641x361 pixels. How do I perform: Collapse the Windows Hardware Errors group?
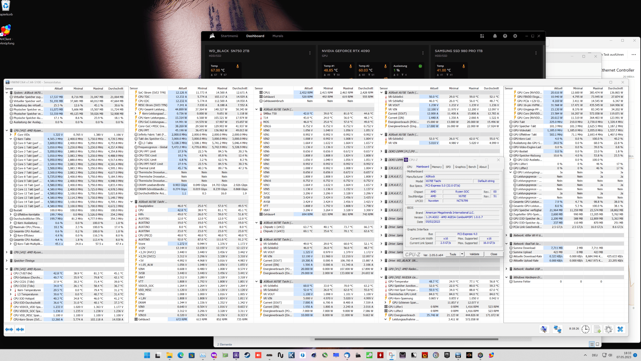[x=506, y=277]
